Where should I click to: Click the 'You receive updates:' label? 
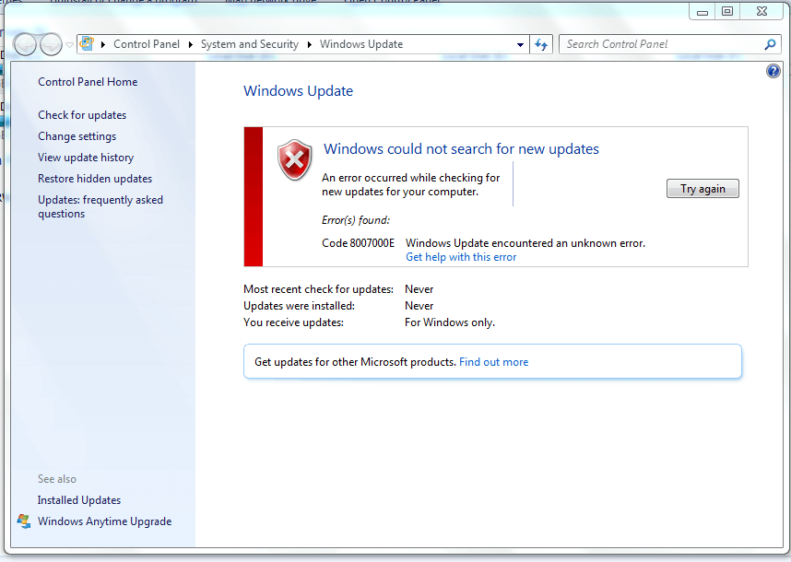[293, 322]
